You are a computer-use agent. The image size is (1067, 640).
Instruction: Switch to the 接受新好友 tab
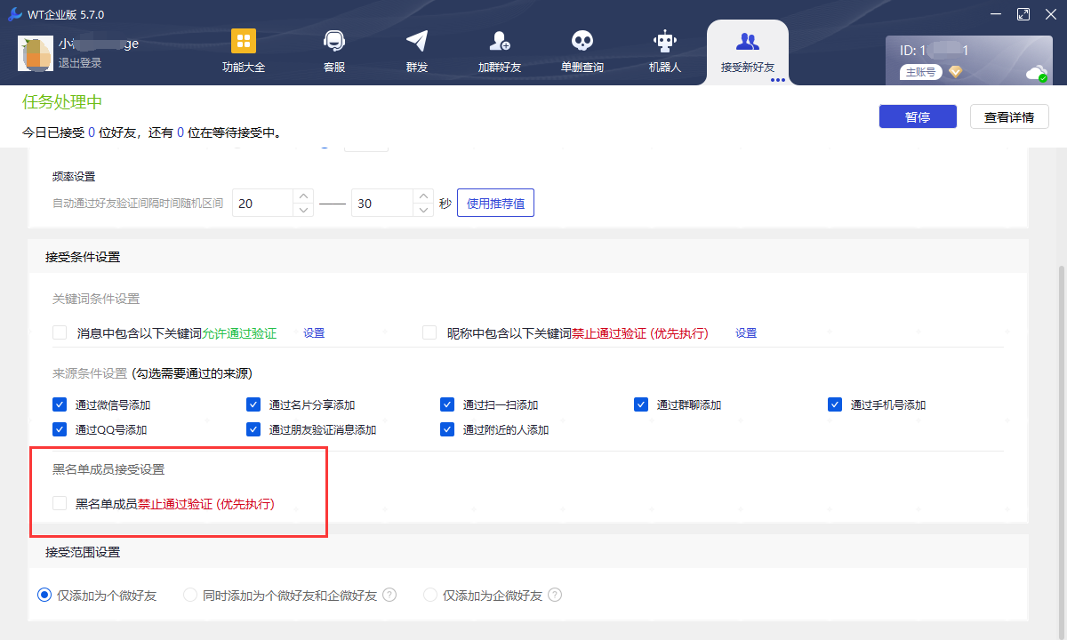click(x=747, y=52)
